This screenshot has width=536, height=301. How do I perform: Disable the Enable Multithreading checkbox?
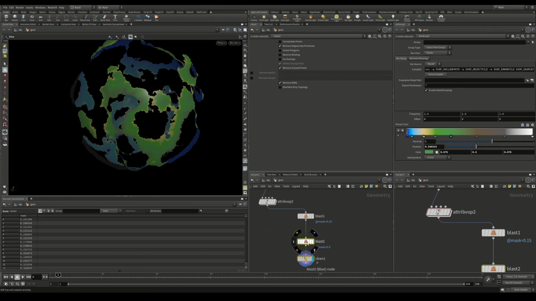point(426,90)
